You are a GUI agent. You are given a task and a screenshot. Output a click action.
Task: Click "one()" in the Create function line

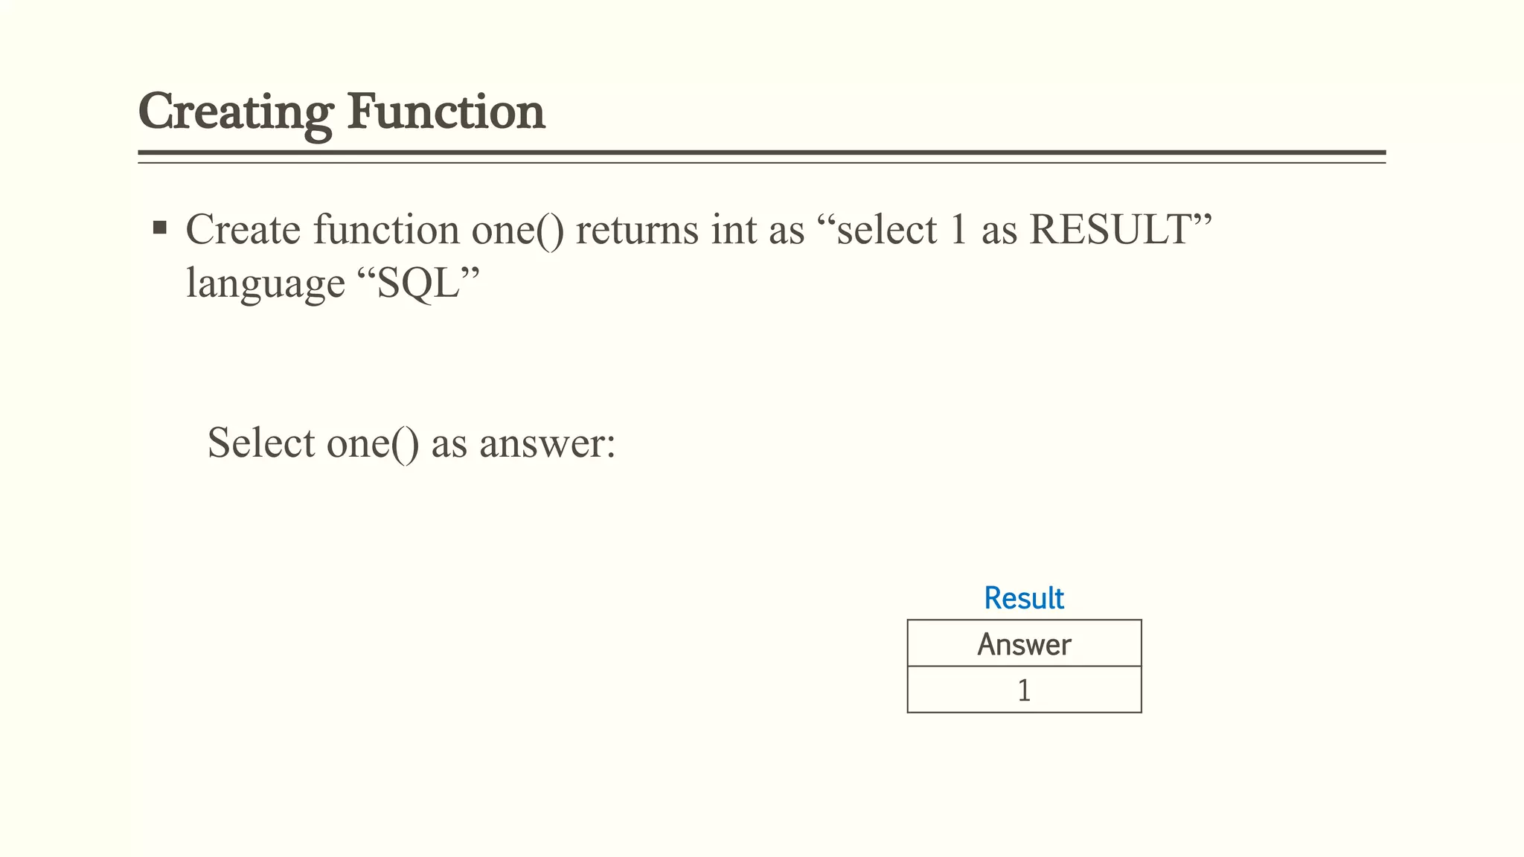(518, 229)
